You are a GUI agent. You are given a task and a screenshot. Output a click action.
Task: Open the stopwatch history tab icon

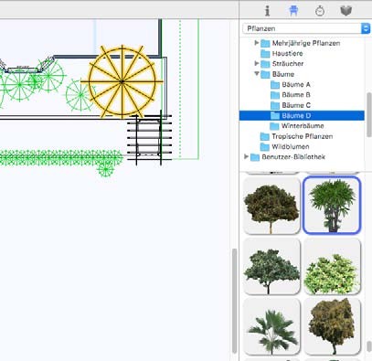click(320, 11)
